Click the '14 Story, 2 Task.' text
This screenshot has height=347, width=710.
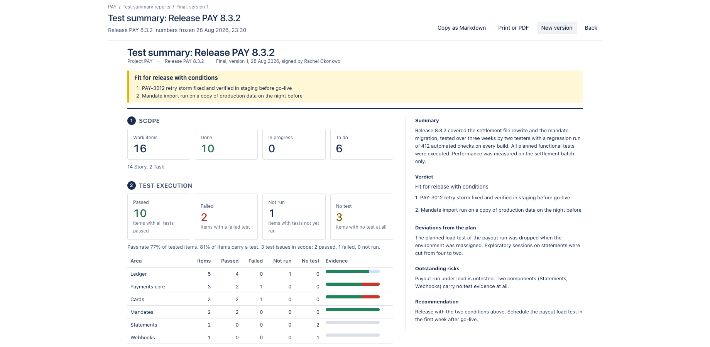146,167
